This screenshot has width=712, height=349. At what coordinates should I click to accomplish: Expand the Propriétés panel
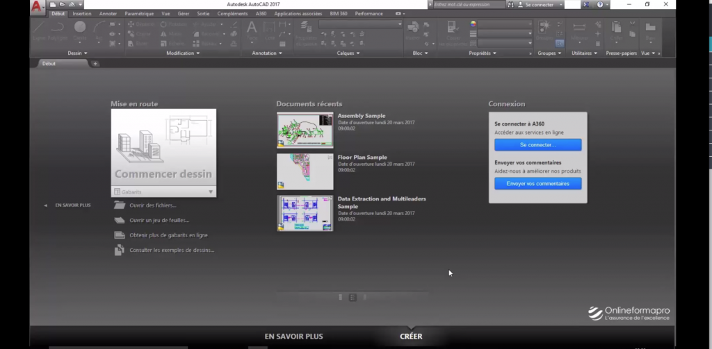click(x=483, y=53)
